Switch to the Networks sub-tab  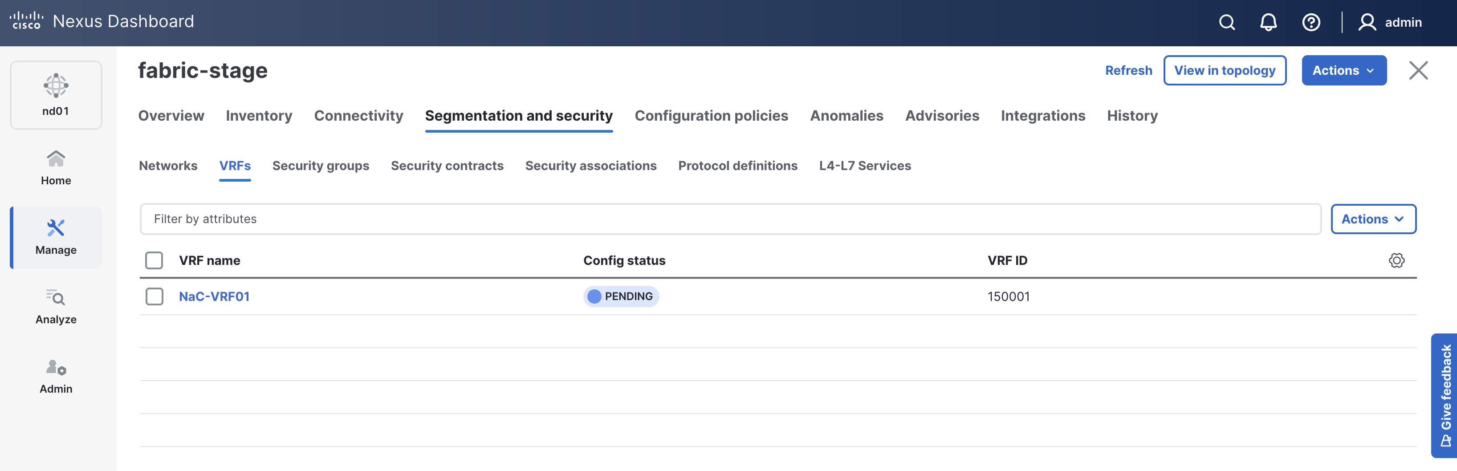[x=168, y=166]
